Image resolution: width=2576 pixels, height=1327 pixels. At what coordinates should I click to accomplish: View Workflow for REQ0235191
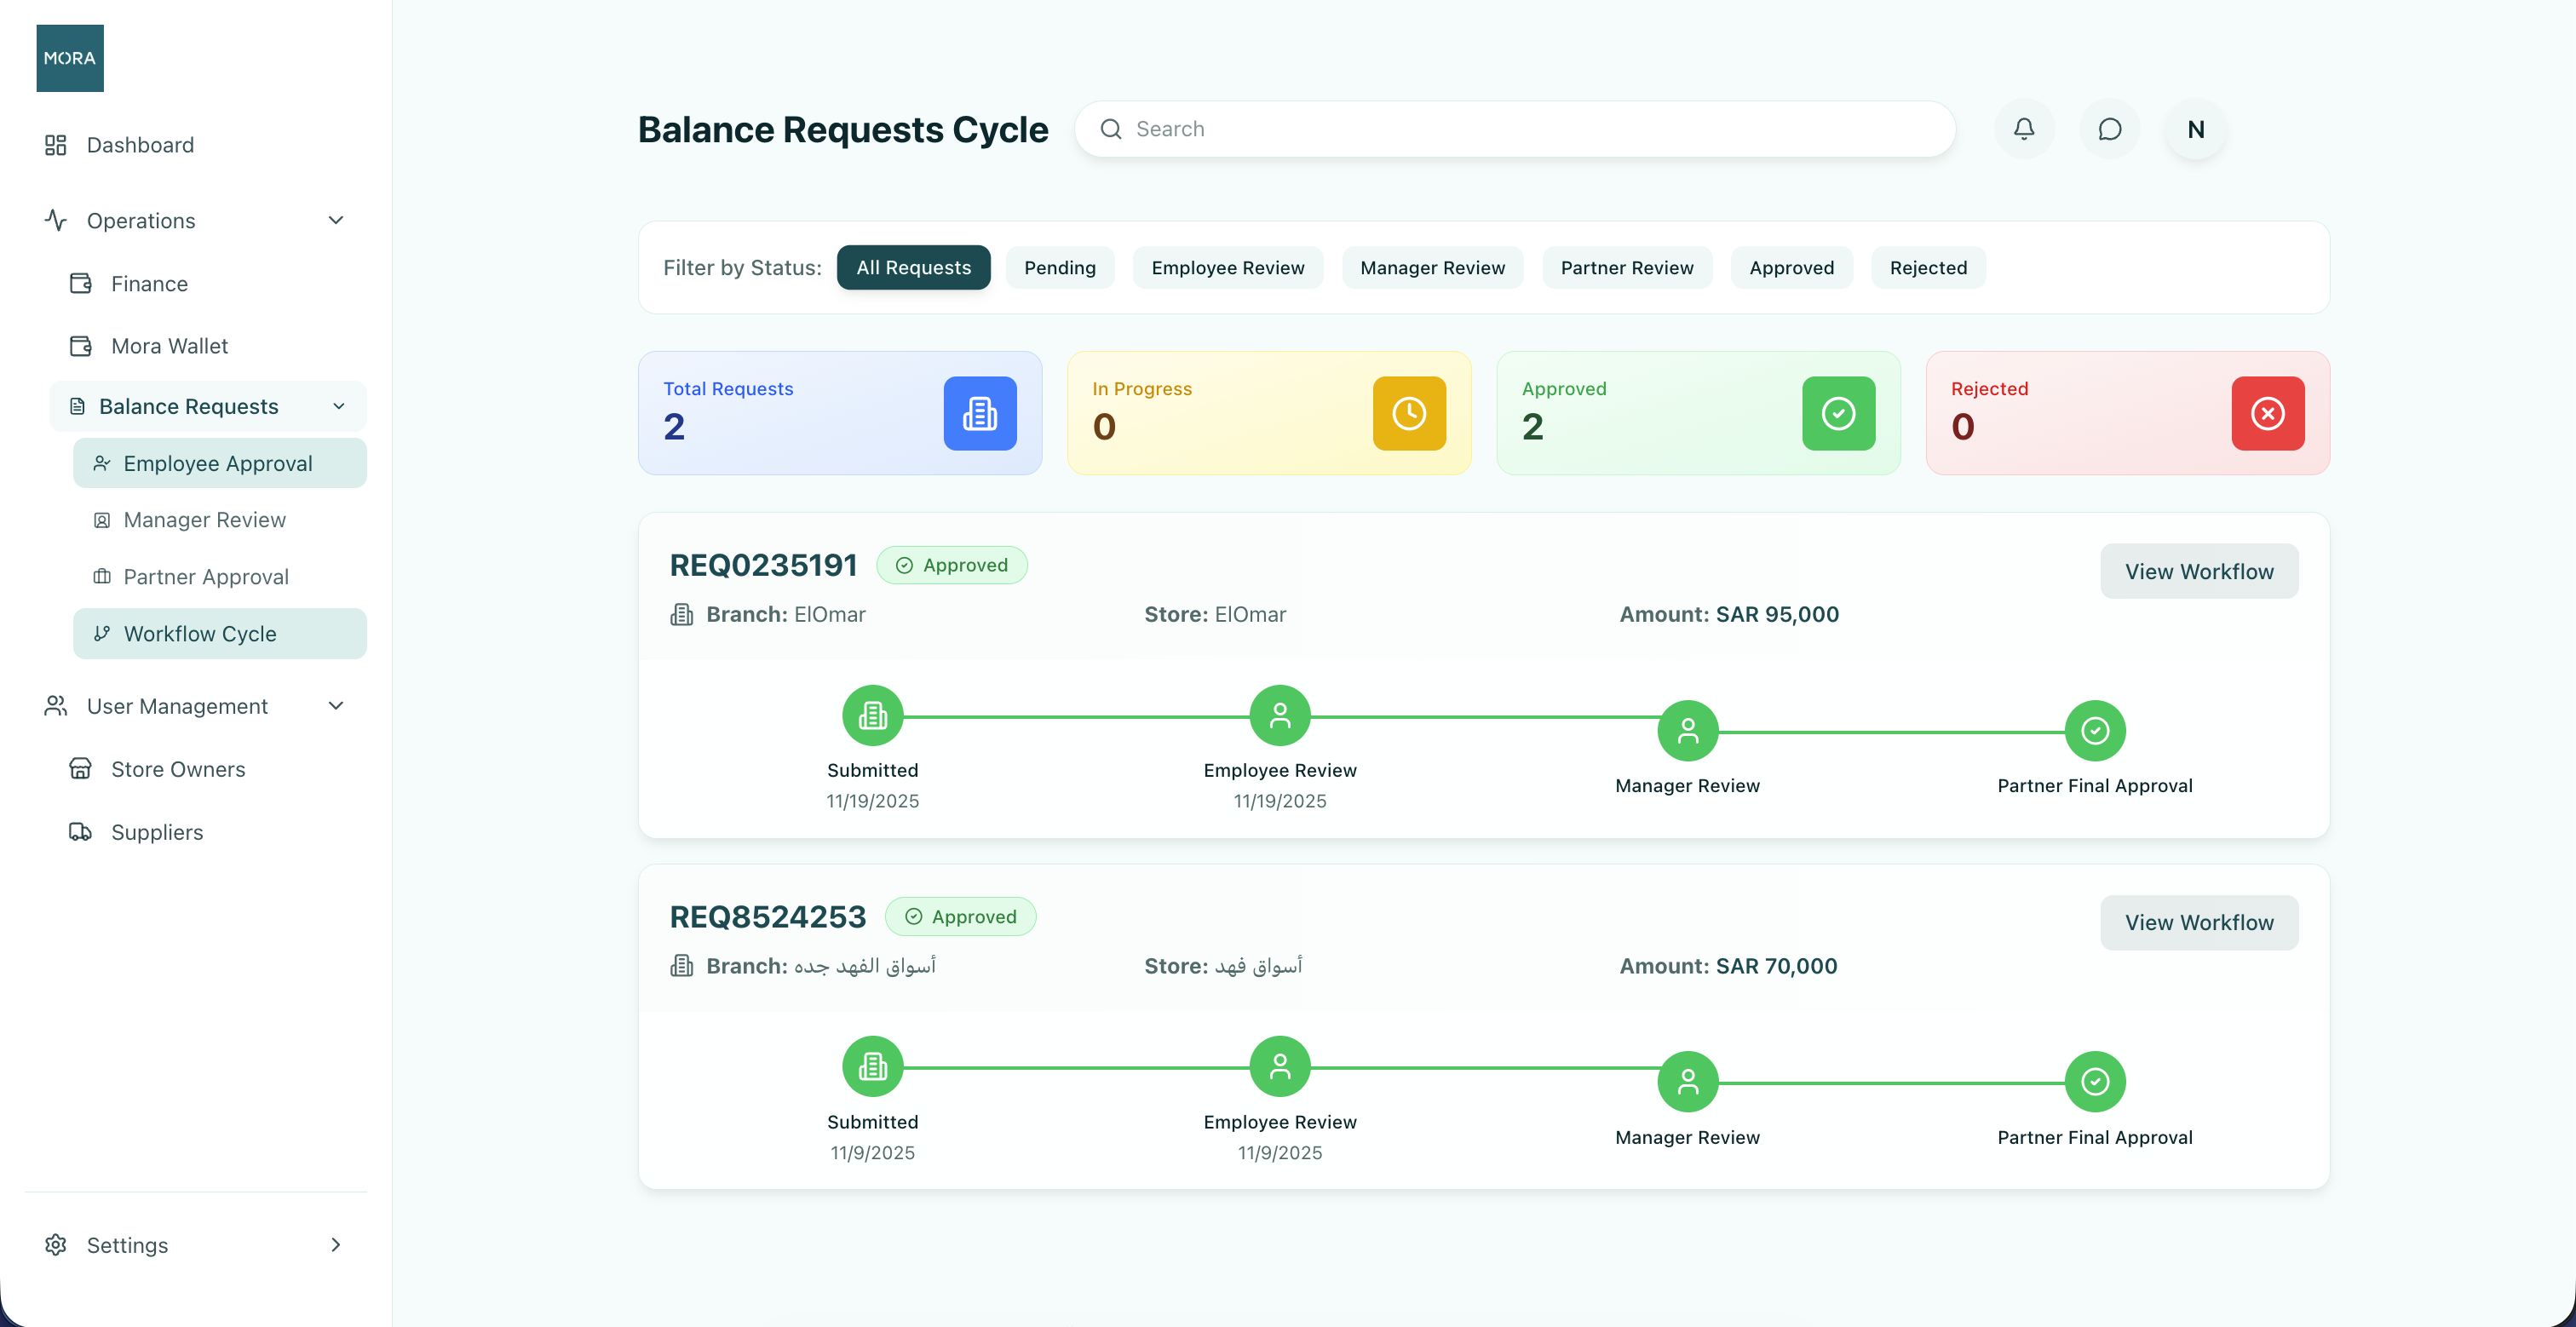click(2199, 571)
